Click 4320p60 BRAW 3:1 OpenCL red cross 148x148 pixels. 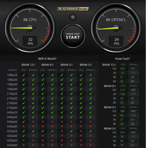point(91,145)
